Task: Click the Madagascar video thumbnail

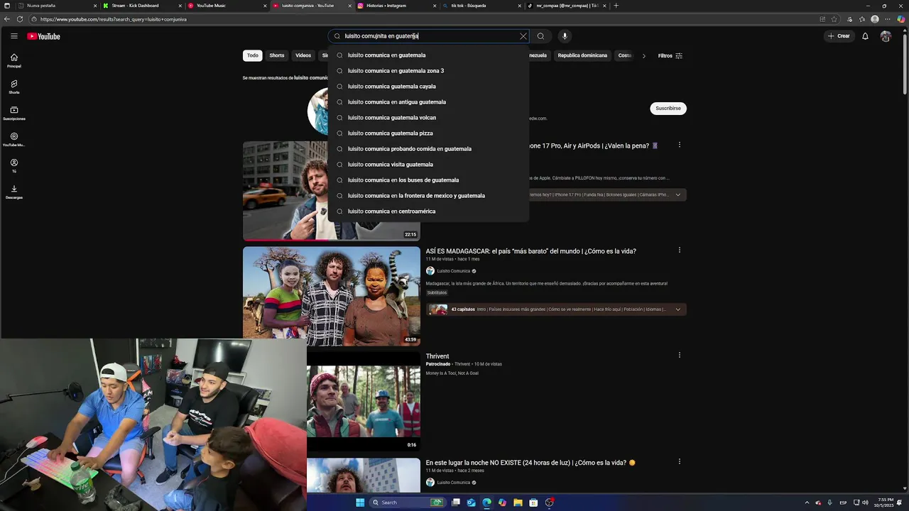Action: click(332, 296)
